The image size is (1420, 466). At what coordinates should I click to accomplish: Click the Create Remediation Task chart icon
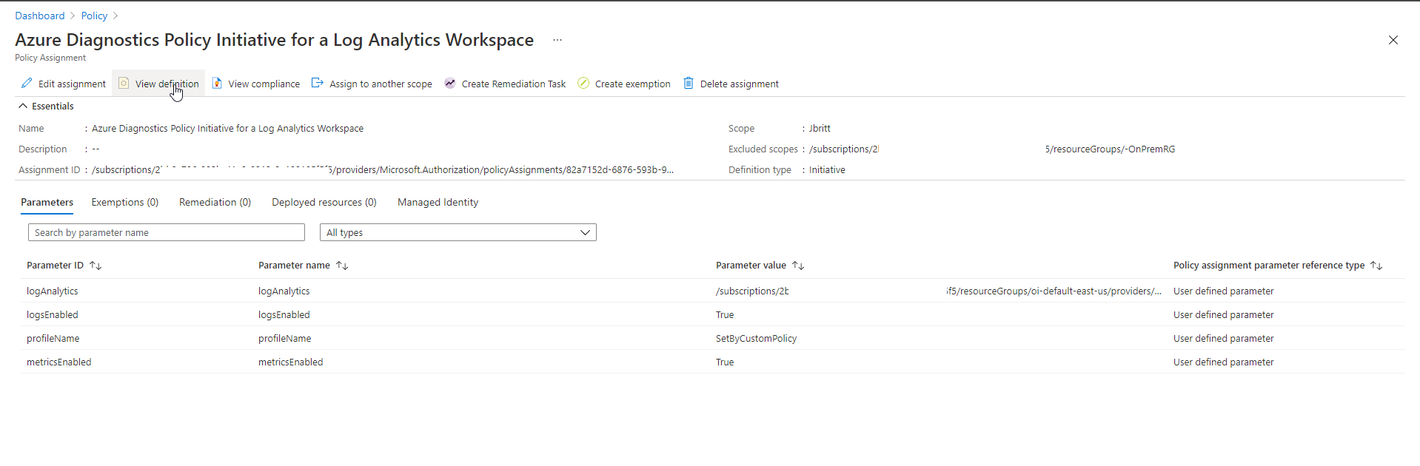pos(450,83)
